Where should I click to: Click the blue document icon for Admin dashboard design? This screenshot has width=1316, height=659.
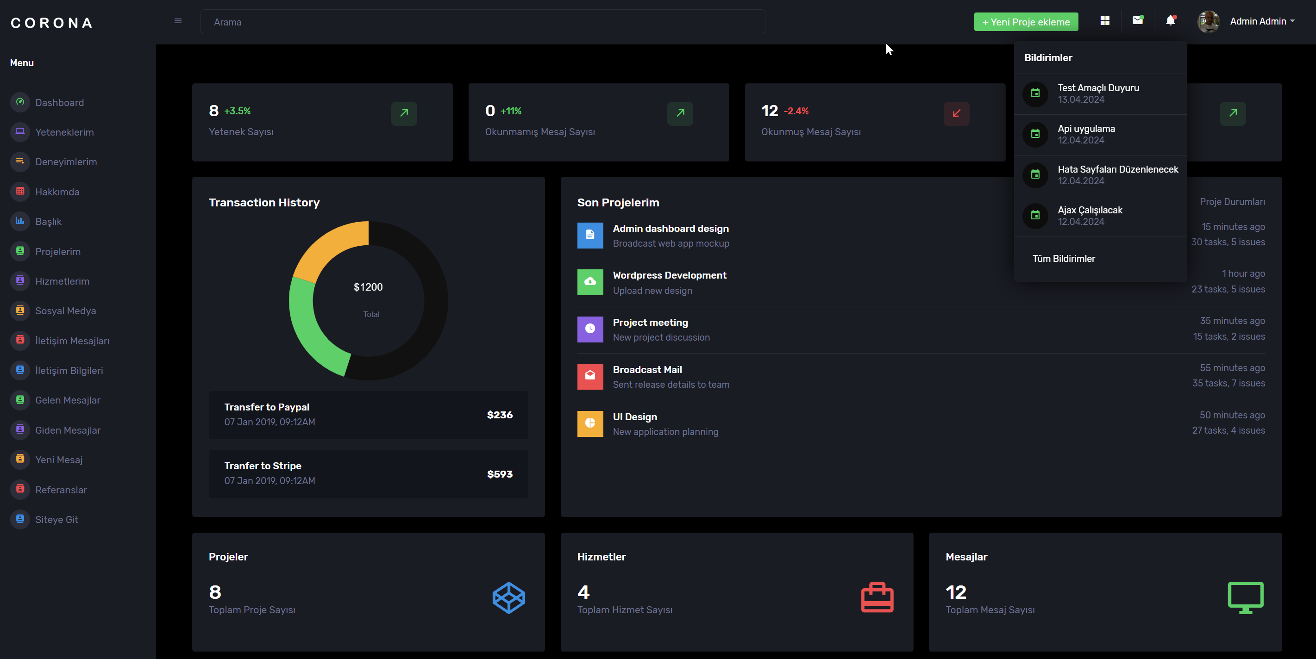point(589,235)
